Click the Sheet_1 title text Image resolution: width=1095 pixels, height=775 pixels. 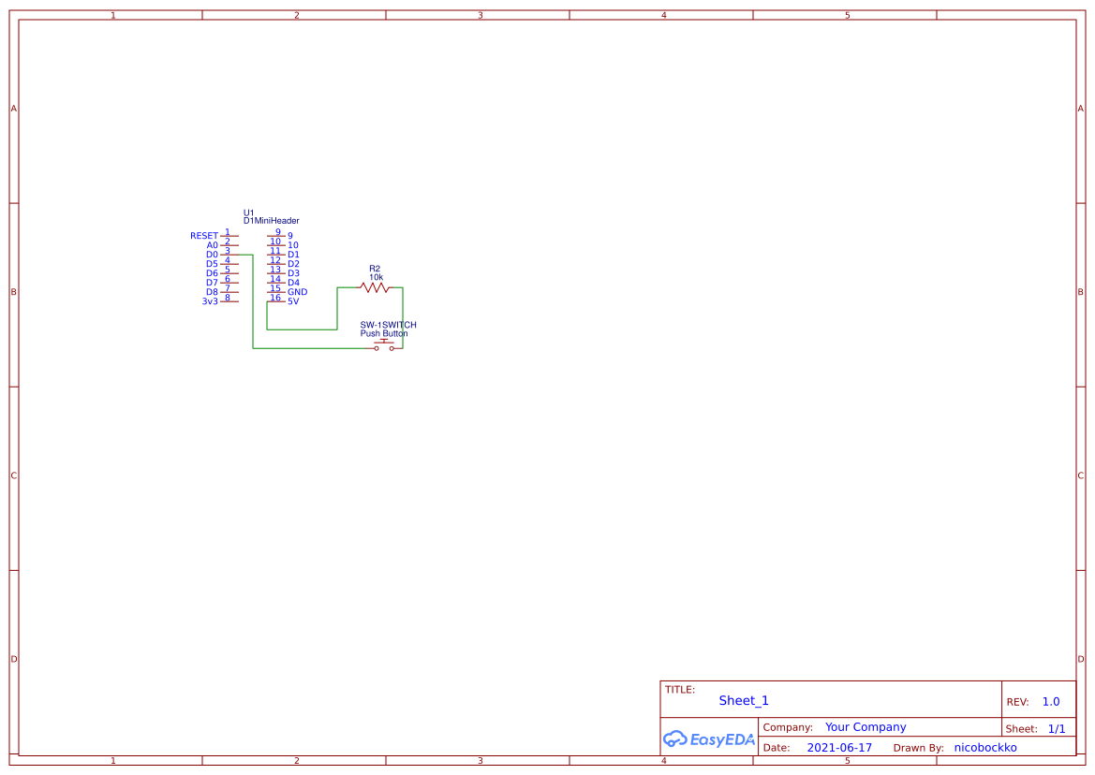tap(743, 700)
